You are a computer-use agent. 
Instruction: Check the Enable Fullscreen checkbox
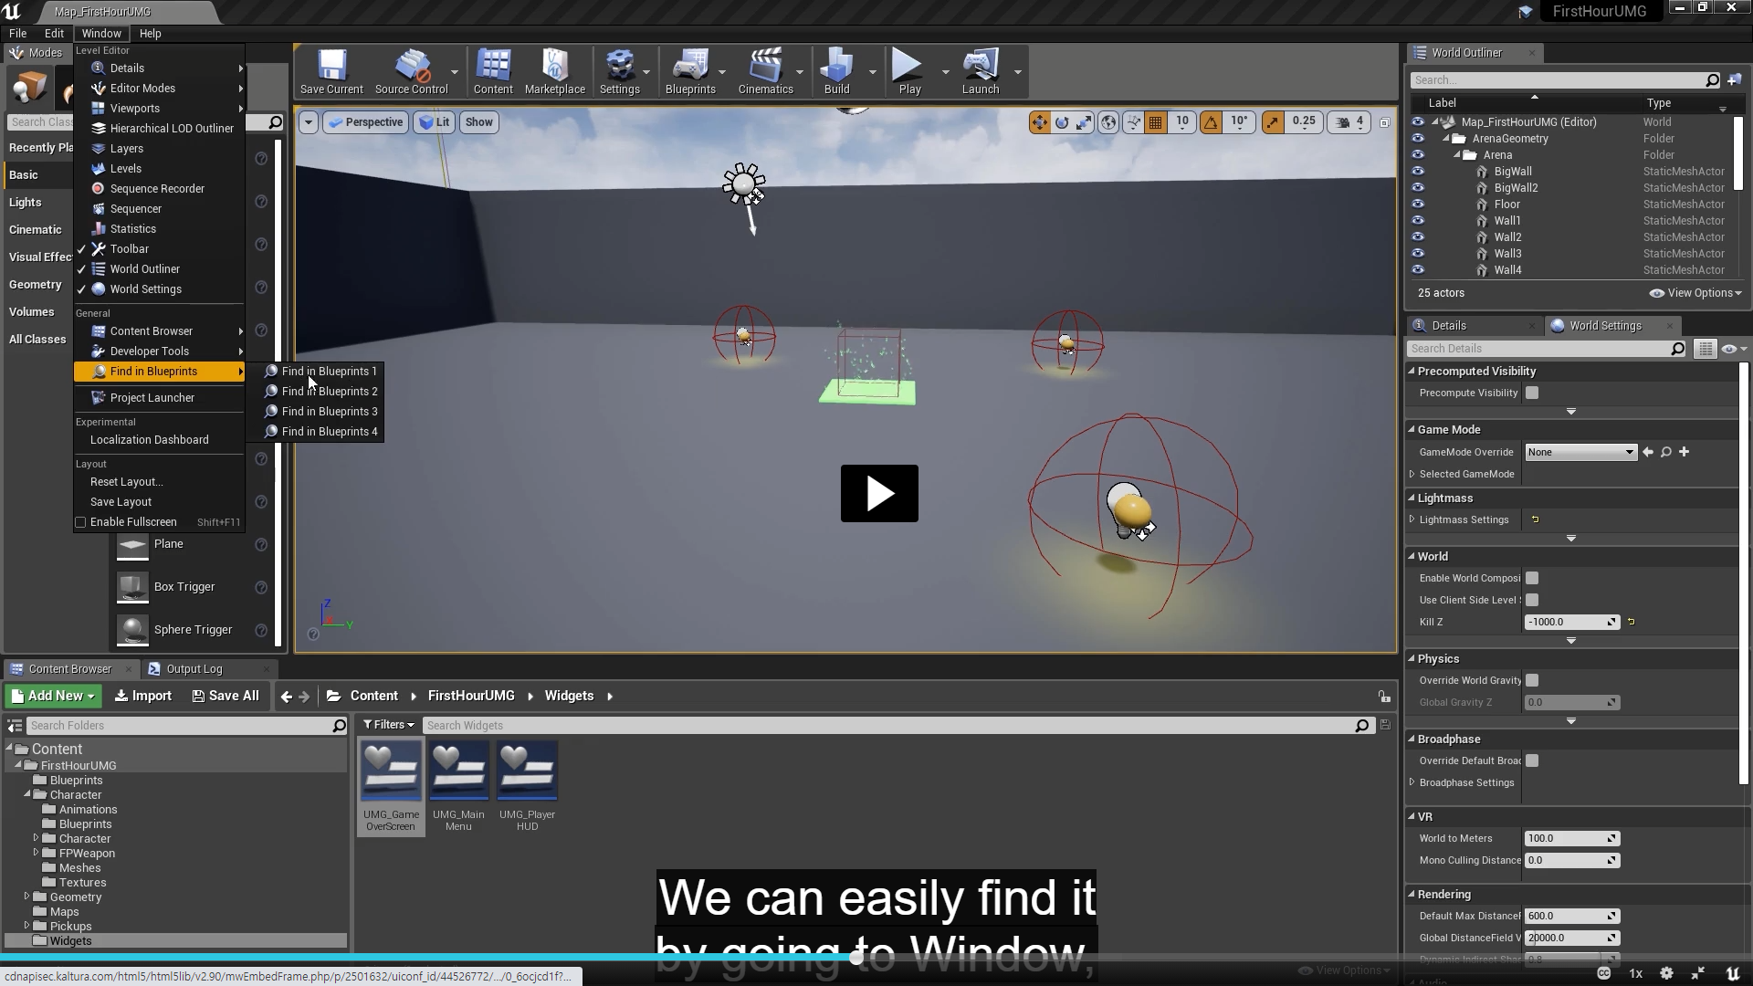[80, 522]
